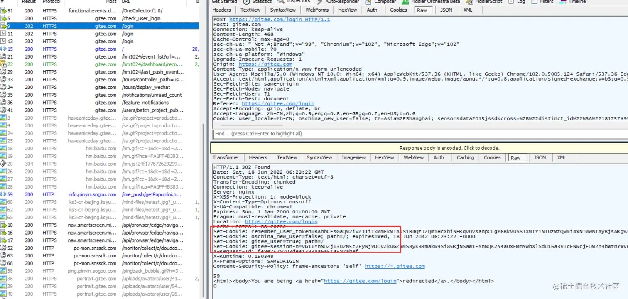This screenshot has width=628, height=299.
Task: Click the redirect icon for session 13
Action: click(x=3, y=41)
